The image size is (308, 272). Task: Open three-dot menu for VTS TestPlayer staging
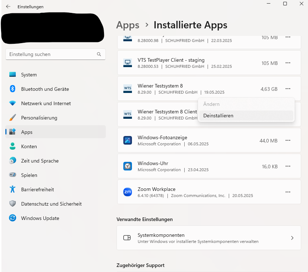click(x=288, y=63)
